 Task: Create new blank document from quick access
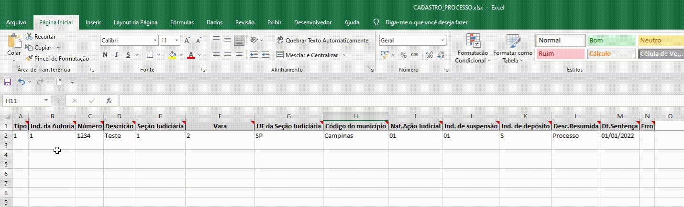[x=58, y=82]
